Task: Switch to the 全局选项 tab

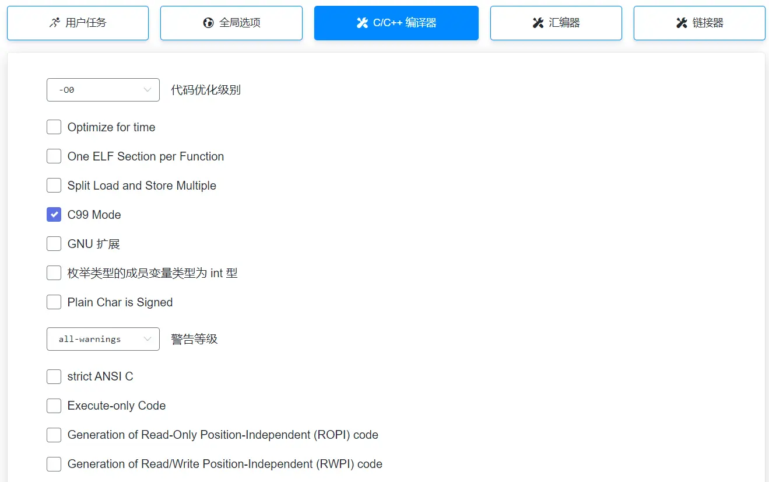Action: 231,22
